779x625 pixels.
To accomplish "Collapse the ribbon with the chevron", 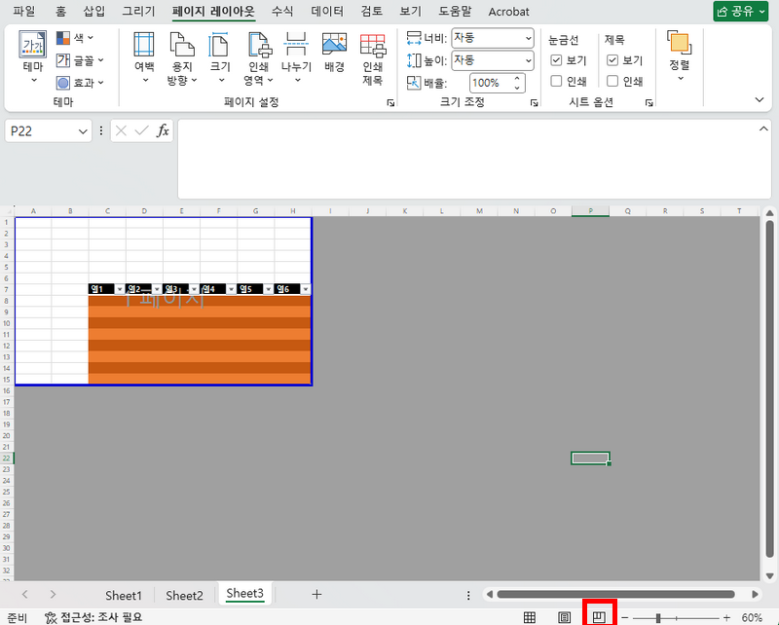I will (760, 100).
